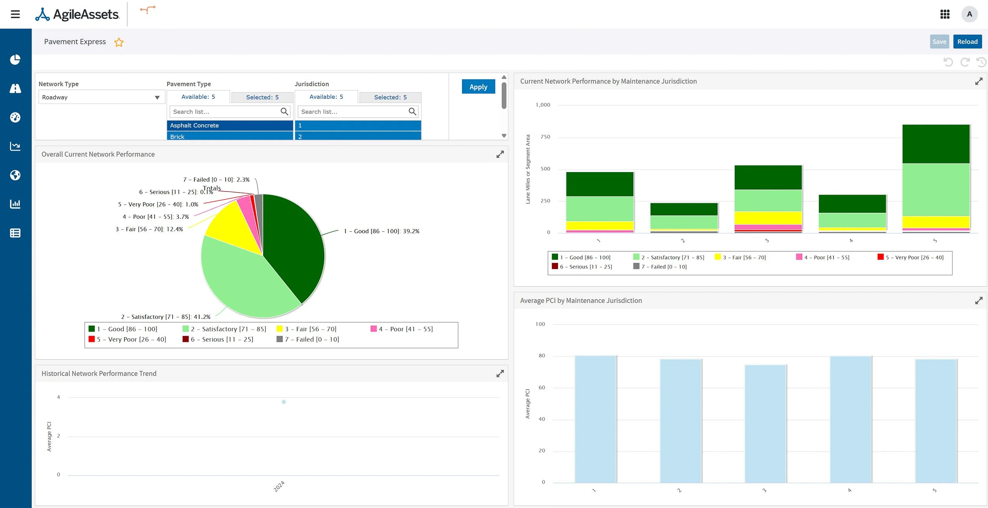The image size is (988, 508).
Task: Open the globe map sidebar icon
Action: tap(15, 175)
